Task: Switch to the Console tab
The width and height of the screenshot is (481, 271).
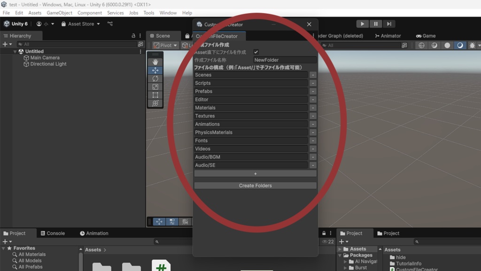Action: tap(53, 233)
